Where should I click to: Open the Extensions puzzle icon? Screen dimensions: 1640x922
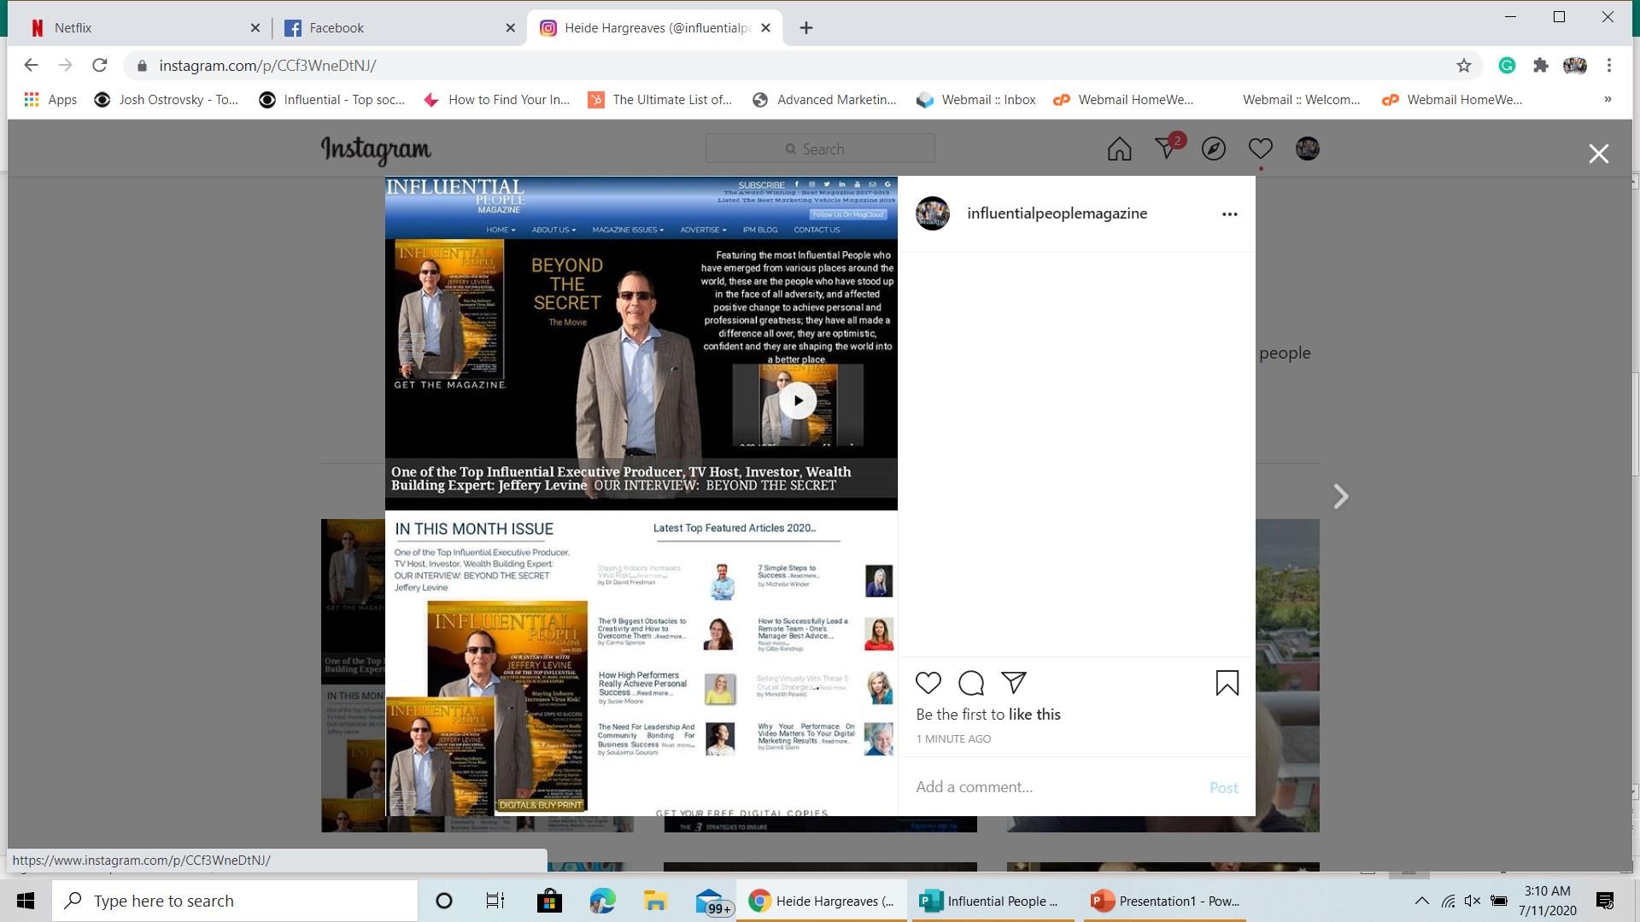[1541, 66]
